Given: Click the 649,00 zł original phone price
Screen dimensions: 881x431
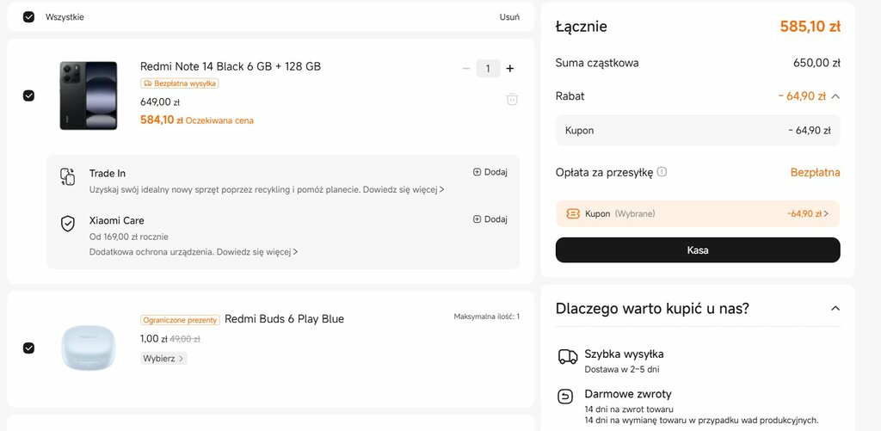Looking at the screenshot, I should [x=159, y=103].
